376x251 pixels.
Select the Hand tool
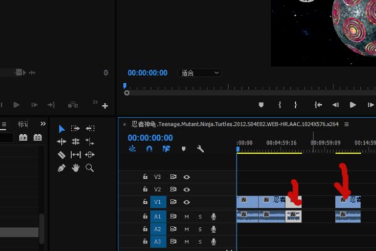pyautogui.click(x=76, y=168)
